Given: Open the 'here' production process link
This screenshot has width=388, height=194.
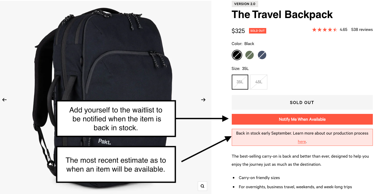Looking at the screenshot, I should (302, 142).
